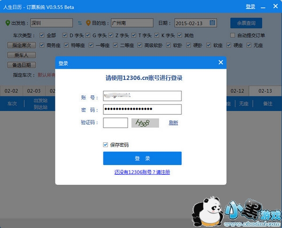Uncheck the 特等座 seat checkbox
This screenshot has width=282, height=228.
pos(66,45)
